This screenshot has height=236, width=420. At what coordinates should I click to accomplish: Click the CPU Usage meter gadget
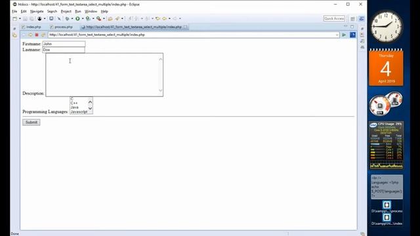(x=386, y=146)
